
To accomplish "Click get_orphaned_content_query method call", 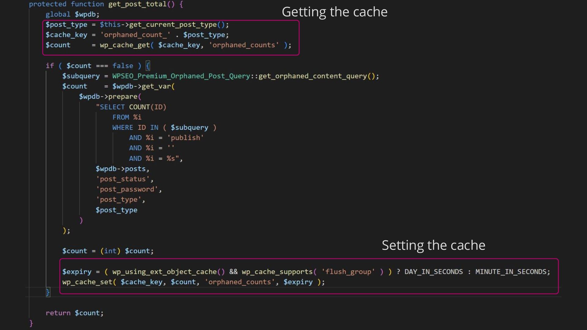I will point(312,76).
